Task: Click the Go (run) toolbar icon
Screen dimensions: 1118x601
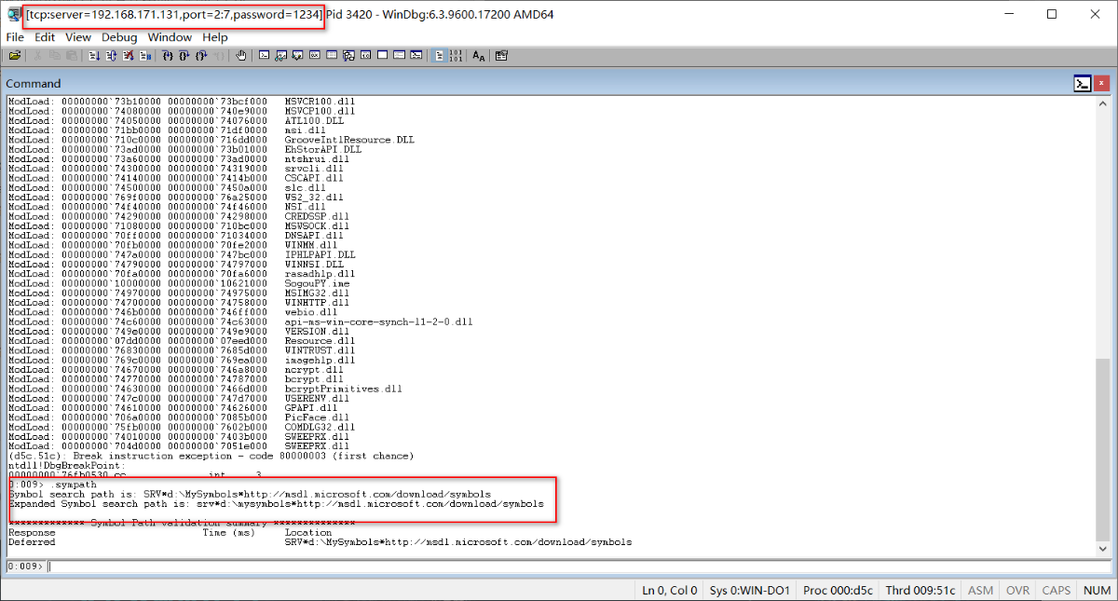Action: click(x=94, y=56)
